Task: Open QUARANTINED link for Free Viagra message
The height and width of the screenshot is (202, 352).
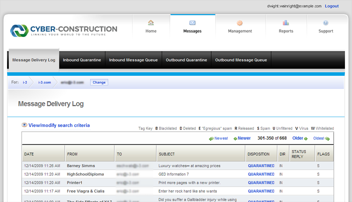Action: pyautogui.click(x=261, y=191)
